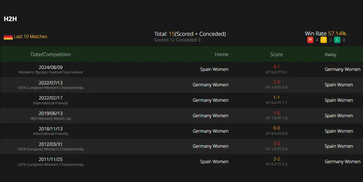Screen dimensions: 363x182
Task: Click Germany Women in the 2022/02/17 row
Action: coord(210,100)
